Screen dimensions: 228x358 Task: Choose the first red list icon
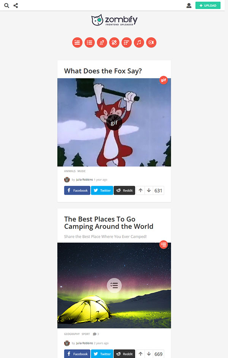pyautogui.click(x=77, y=43)
